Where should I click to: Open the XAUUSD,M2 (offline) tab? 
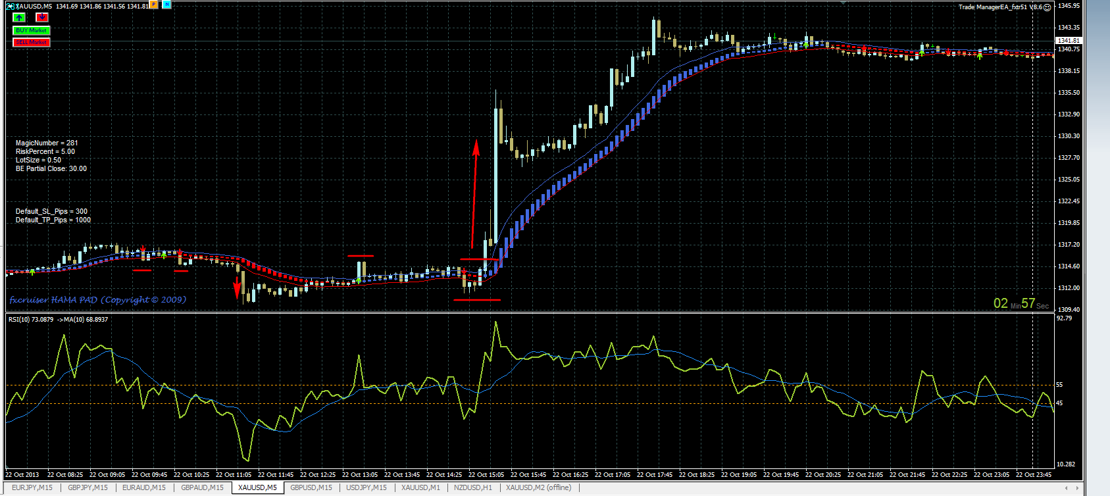[538, 487]
